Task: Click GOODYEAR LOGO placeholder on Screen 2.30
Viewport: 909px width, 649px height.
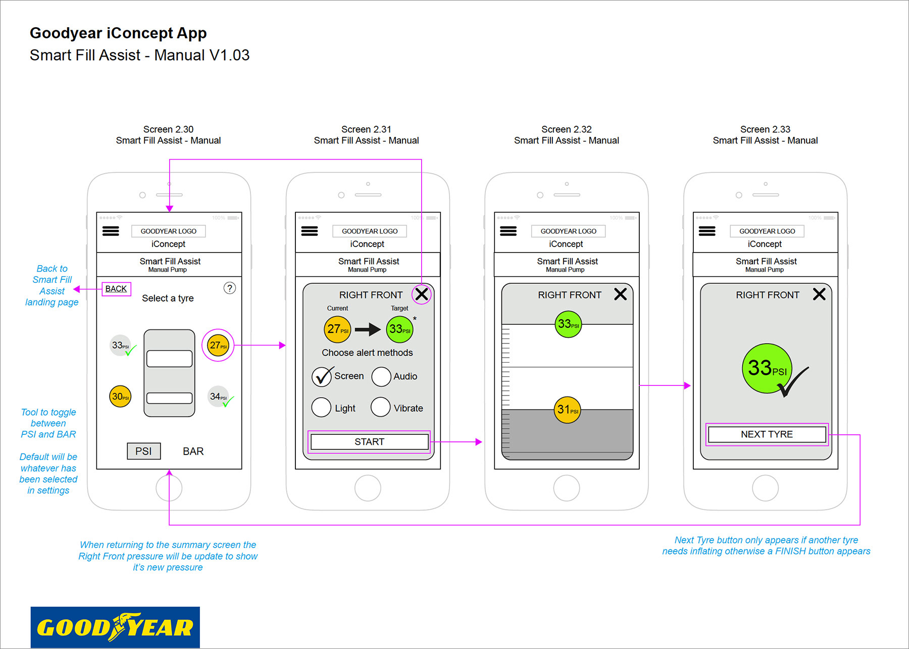Action: click(x=169, y=231)
